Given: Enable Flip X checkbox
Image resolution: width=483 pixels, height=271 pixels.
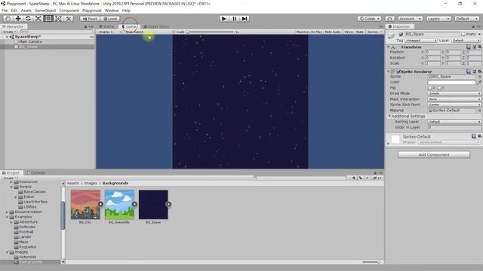Looking at the screenshot, I should coord(430,88).
